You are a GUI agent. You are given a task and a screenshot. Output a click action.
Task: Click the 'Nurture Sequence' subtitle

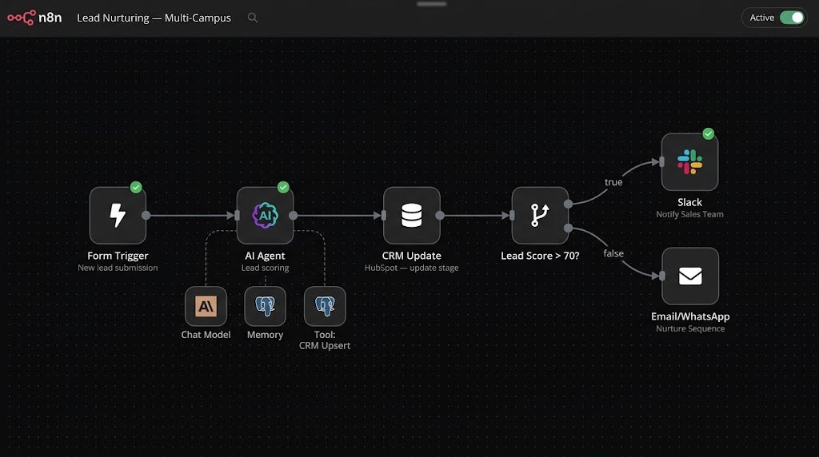[690, 328]
